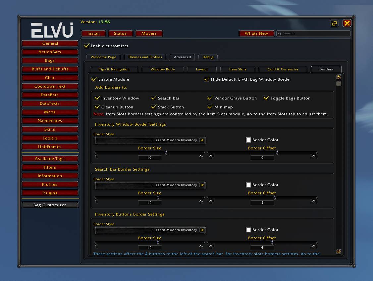The height and width of the screenshot is (281, 373).
Task: Click Search Bar Border Offset value box
Action: point(262,202)
